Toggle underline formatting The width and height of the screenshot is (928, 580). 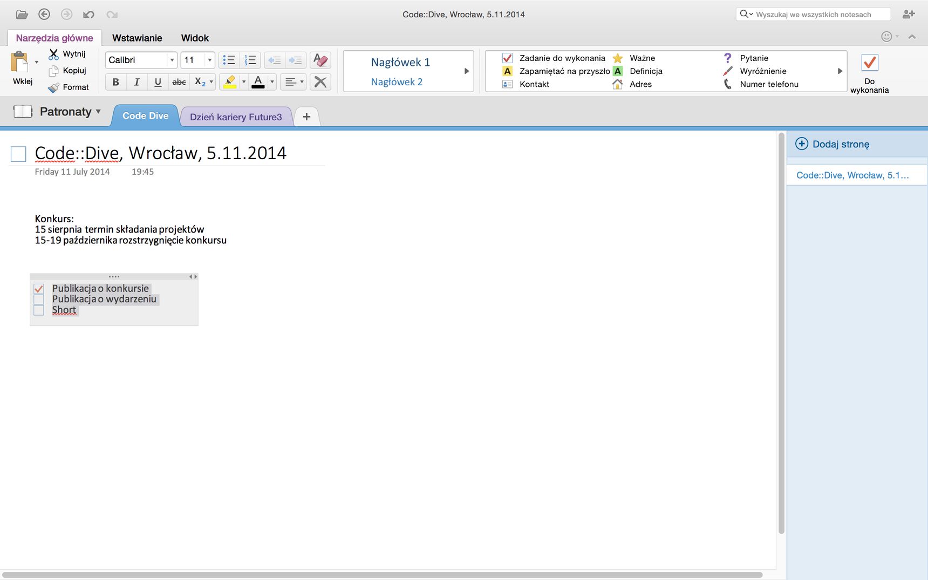(158, 82)
